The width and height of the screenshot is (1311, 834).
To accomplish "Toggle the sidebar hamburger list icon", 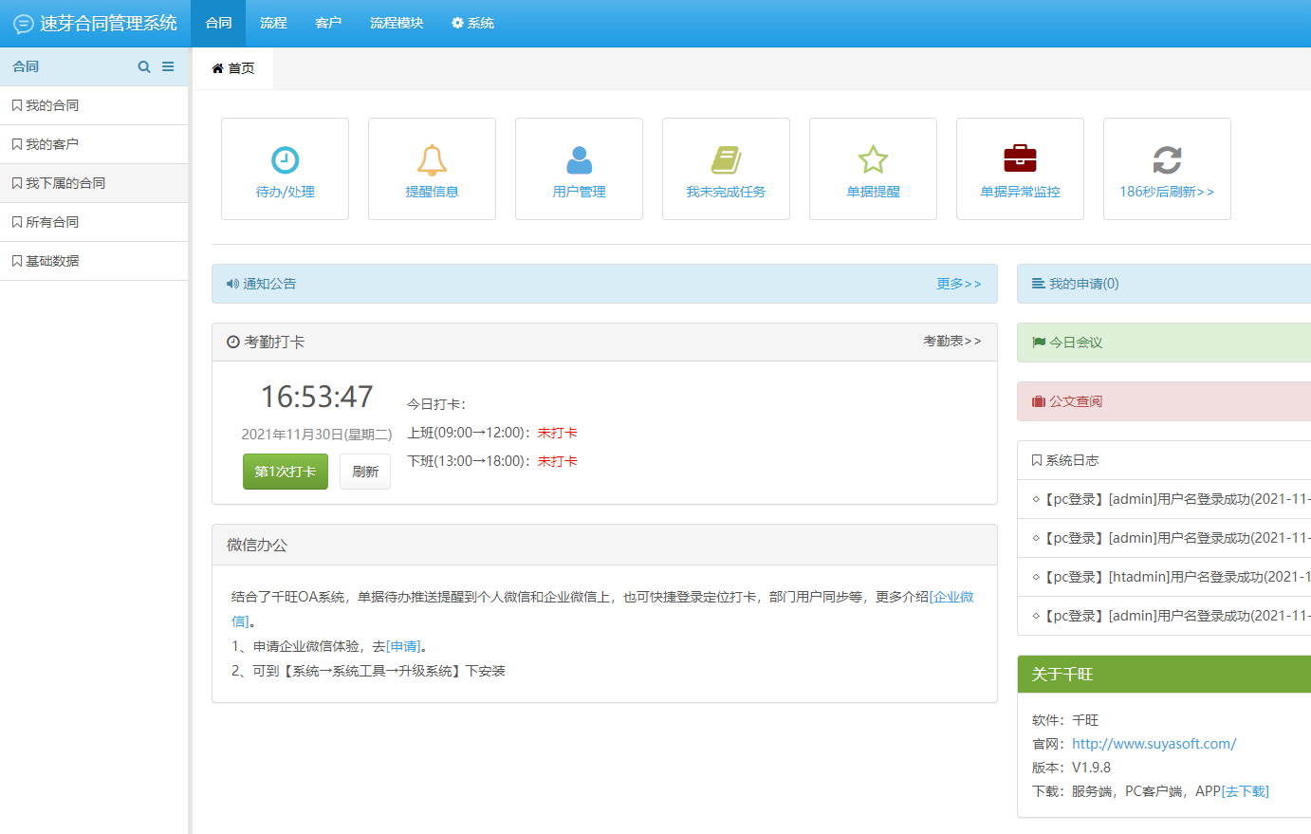I will 168,67.
